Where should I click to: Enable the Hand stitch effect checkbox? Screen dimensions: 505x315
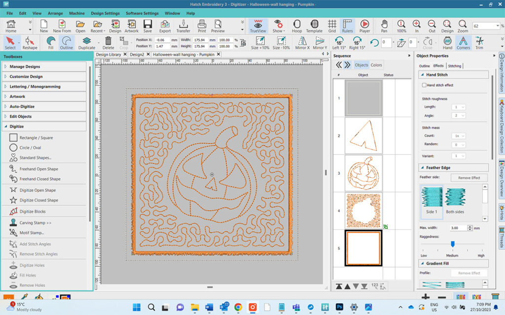pyautogui.click(x=424, y=85)
